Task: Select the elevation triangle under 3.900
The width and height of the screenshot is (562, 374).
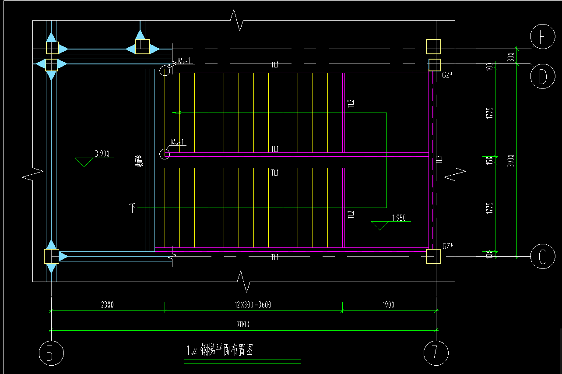Action: pos(84,162)
